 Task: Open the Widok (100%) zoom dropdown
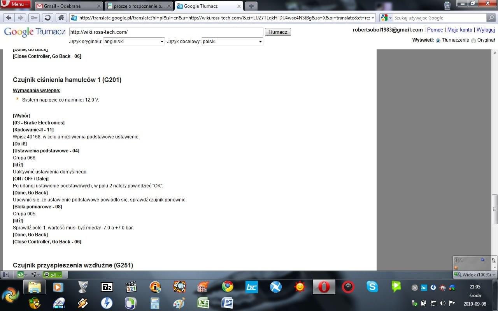pyautogui.click(x=475, y=275)
